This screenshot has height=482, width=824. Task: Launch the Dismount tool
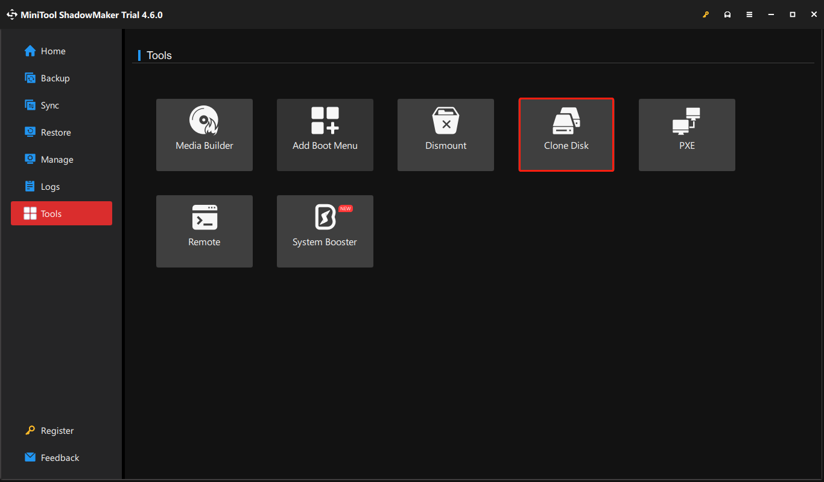tap(446, 135)
